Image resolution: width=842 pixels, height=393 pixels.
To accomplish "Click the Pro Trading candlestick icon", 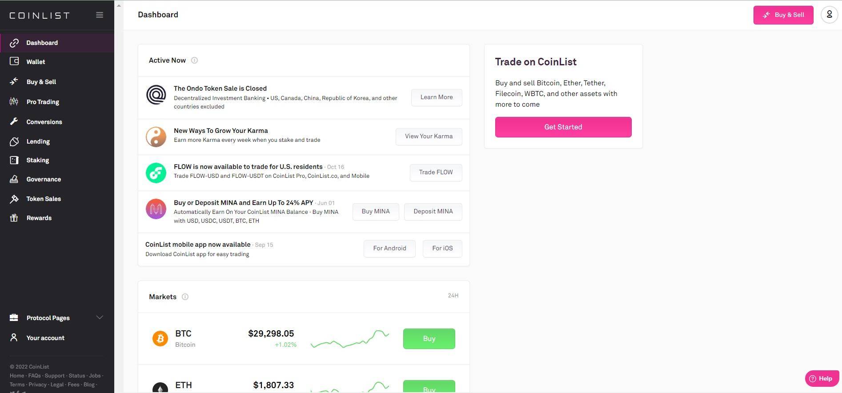I will [14, 101].
